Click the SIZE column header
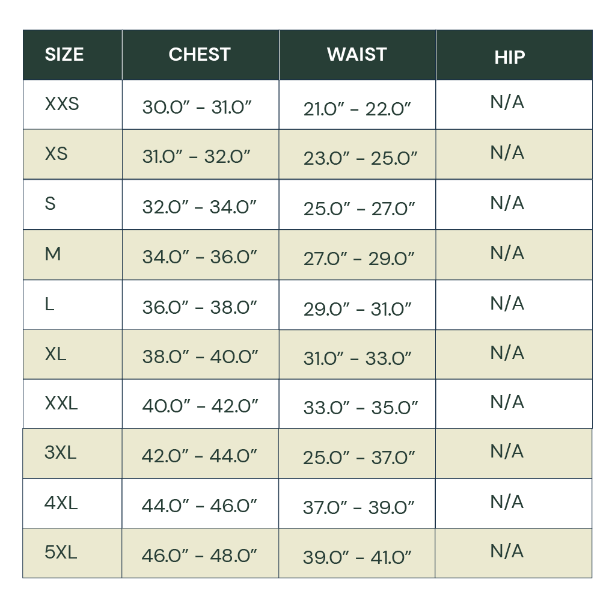Screen dimensions: 615x603 (64, 55)
